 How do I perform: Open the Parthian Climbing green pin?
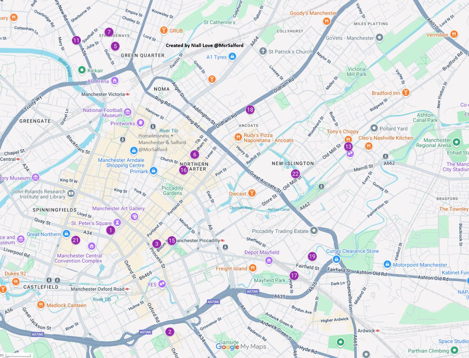[x=455, y=351]
